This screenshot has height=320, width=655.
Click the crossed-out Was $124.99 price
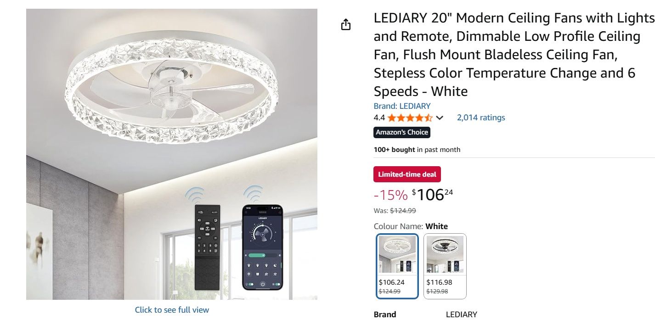pos(403,211)
